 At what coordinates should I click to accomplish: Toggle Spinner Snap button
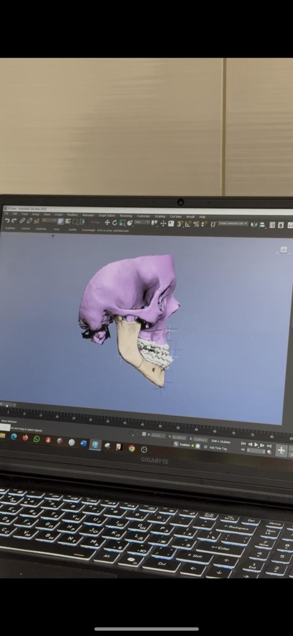tap(204, 224)
